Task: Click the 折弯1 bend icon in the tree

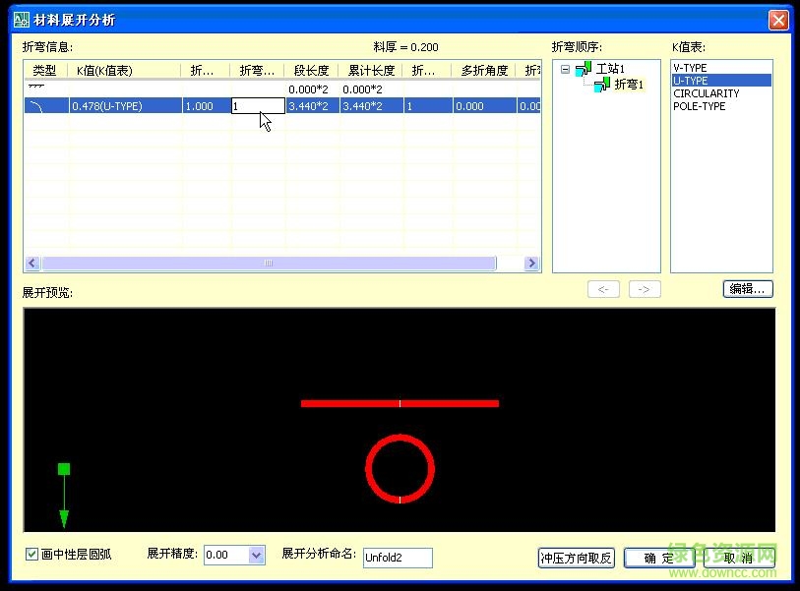Action: pos(599,84)
